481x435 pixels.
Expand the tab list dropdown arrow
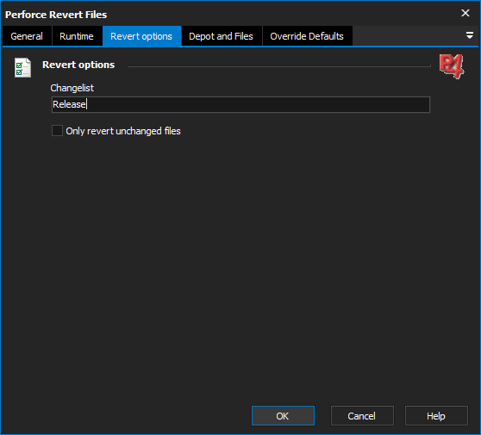click(x=469, y=35)
